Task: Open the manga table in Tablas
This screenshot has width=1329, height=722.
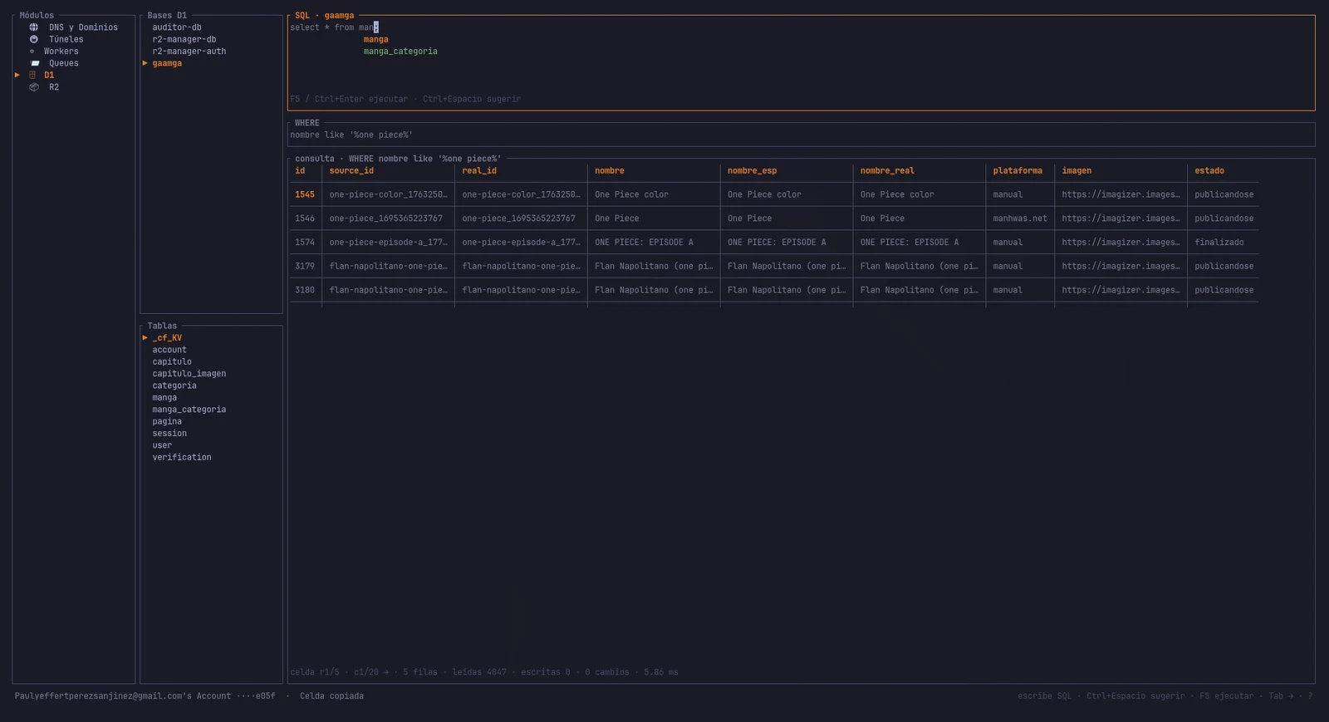Action: pyautogui.click(x=164, y=398)
